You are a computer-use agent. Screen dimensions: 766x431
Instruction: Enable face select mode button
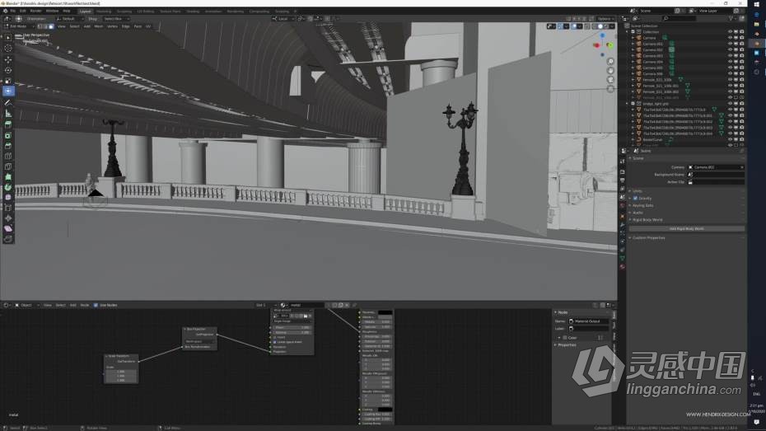click(51, 26)
